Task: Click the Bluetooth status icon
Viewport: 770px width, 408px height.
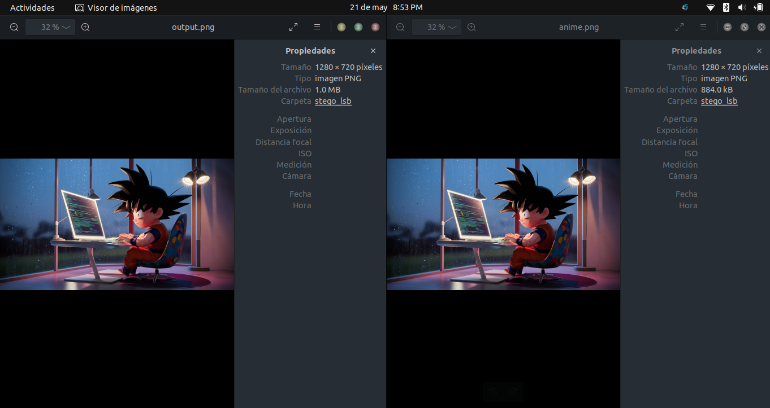Action: pyautogui.click(x=726, y=7)
